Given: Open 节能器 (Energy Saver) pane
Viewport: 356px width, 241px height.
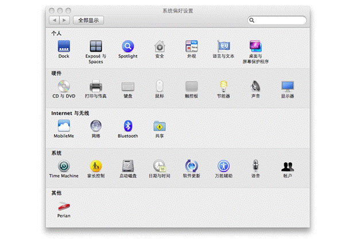Looking at the screenshot, I should [x=223, y=86].
